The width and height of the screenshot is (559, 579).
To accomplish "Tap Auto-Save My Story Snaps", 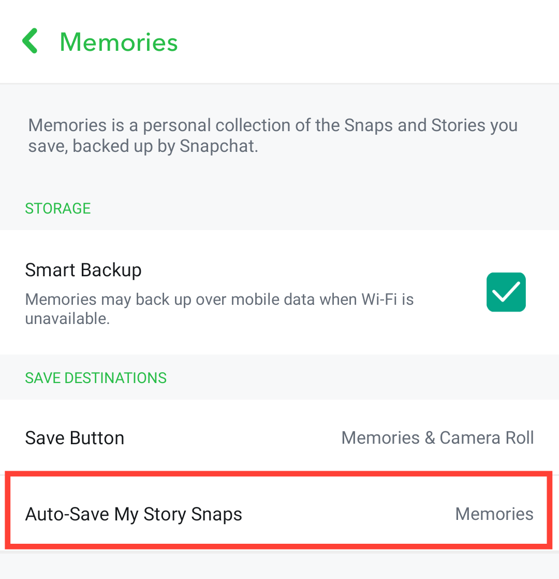I will (134, 514).
